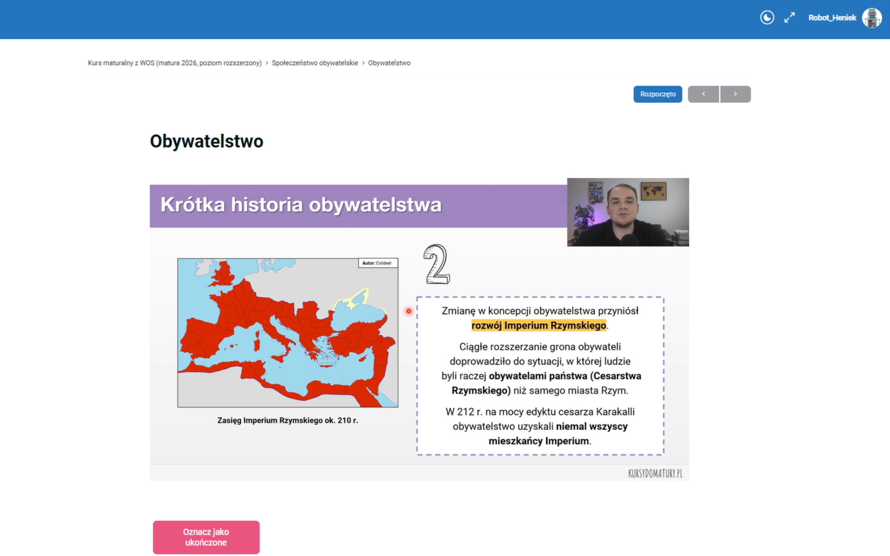
Task: Go to the previous lesson arrow
Action: (703, 94)
